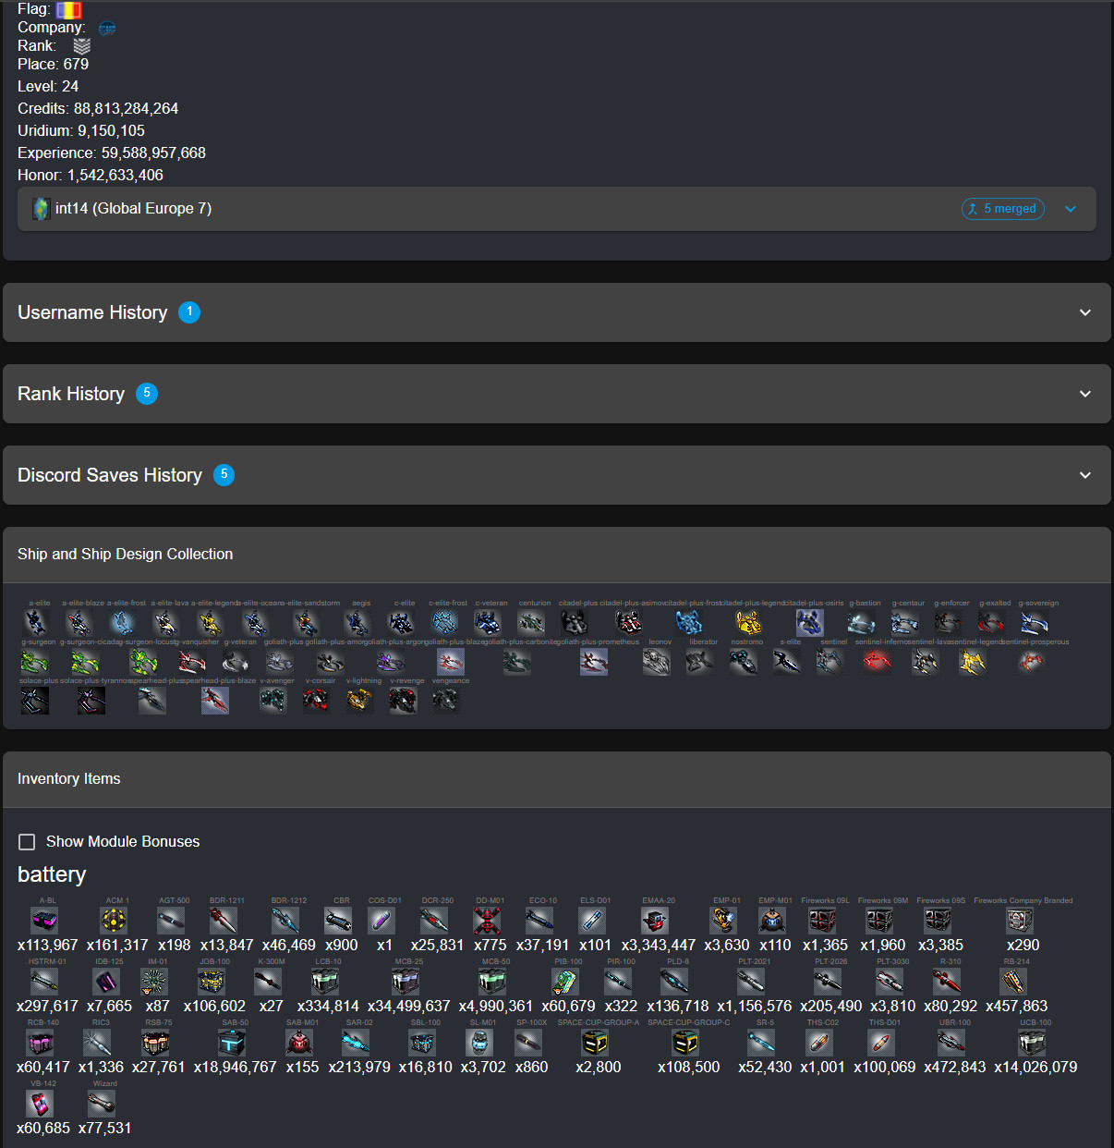
Task: Click the Fireworks Company Branded item
Action: (x=1020, y=921)
